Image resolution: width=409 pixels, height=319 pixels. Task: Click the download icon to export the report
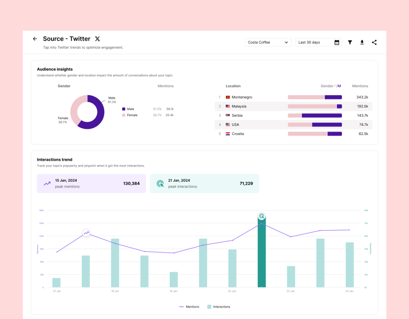pyautogui.click(x=362, y=42)
